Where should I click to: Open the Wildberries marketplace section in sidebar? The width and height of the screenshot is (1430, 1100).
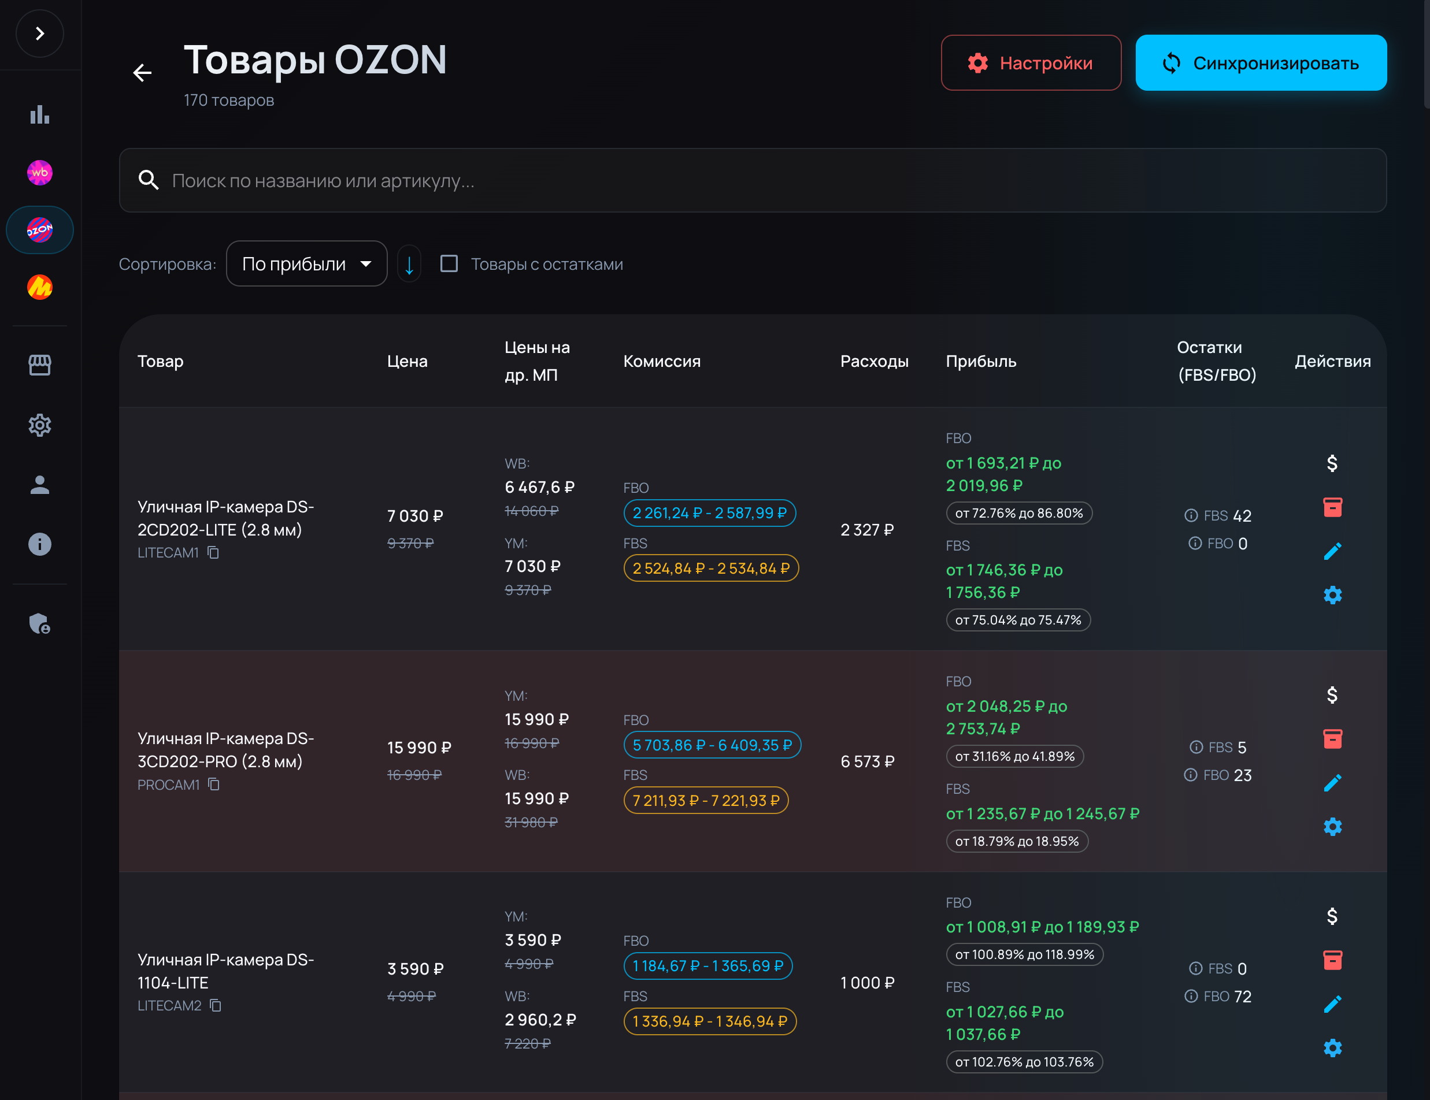(39, 173)
